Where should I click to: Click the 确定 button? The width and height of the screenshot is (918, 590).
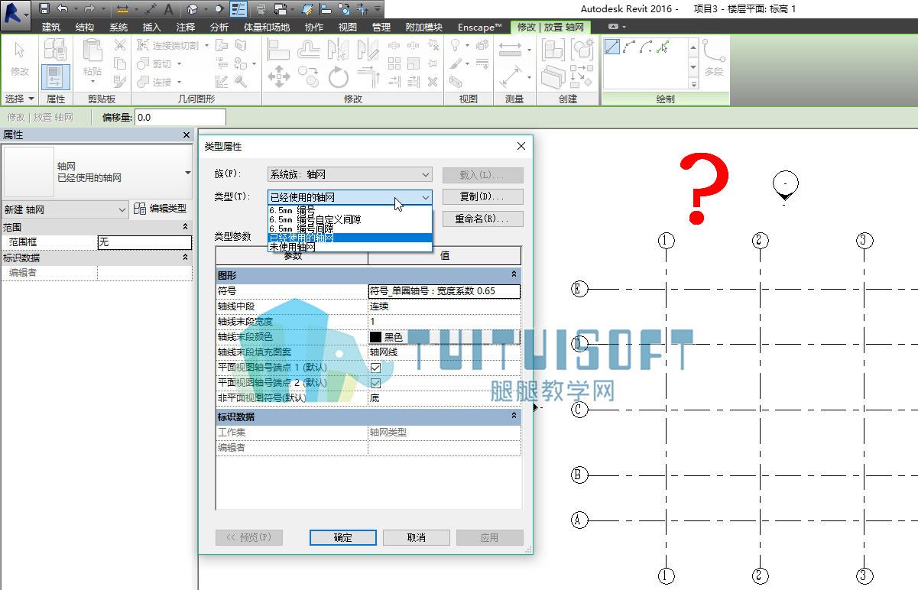point(343,537)
